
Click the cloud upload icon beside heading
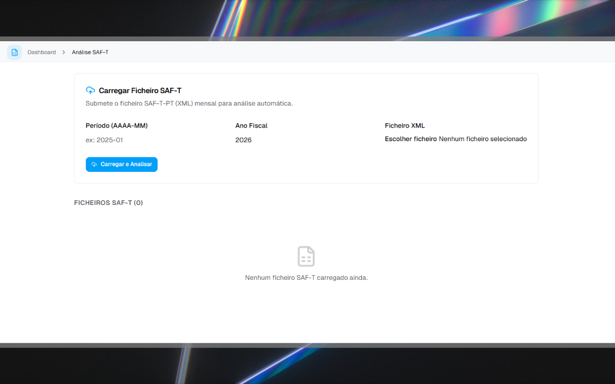coord(90,90)
